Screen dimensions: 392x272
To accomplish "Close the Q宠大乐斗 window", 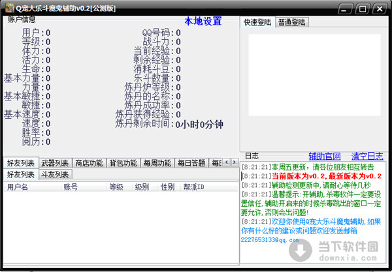I will click(x=380, y=9).
